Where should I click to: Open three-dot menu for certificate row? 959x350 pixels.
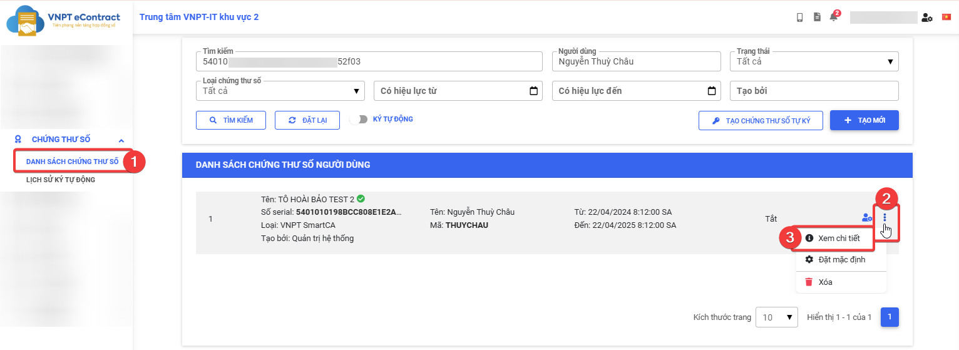[x=885, y=218]
